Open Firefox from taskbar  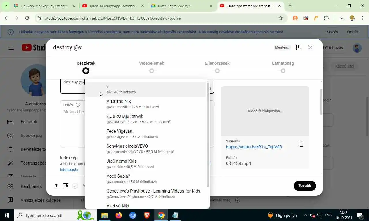[118, 215]
